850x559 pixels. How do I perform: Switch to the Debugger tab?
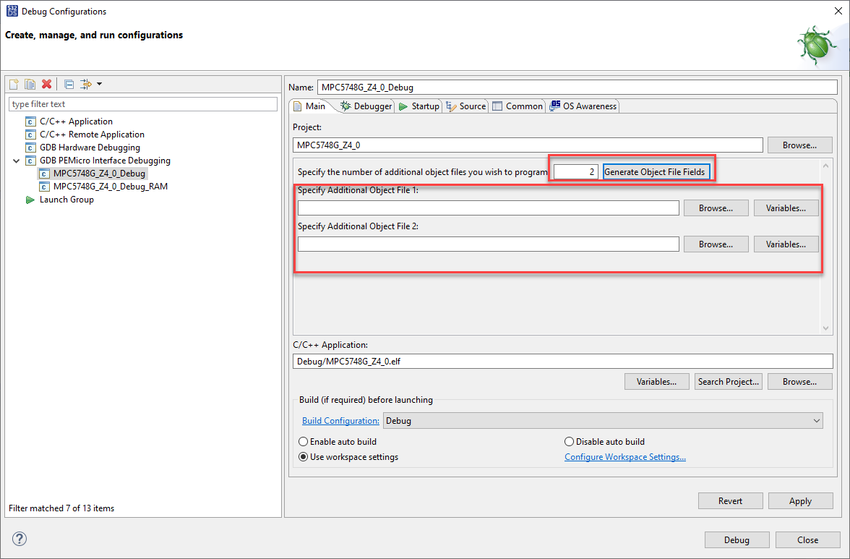click(366, 106)
